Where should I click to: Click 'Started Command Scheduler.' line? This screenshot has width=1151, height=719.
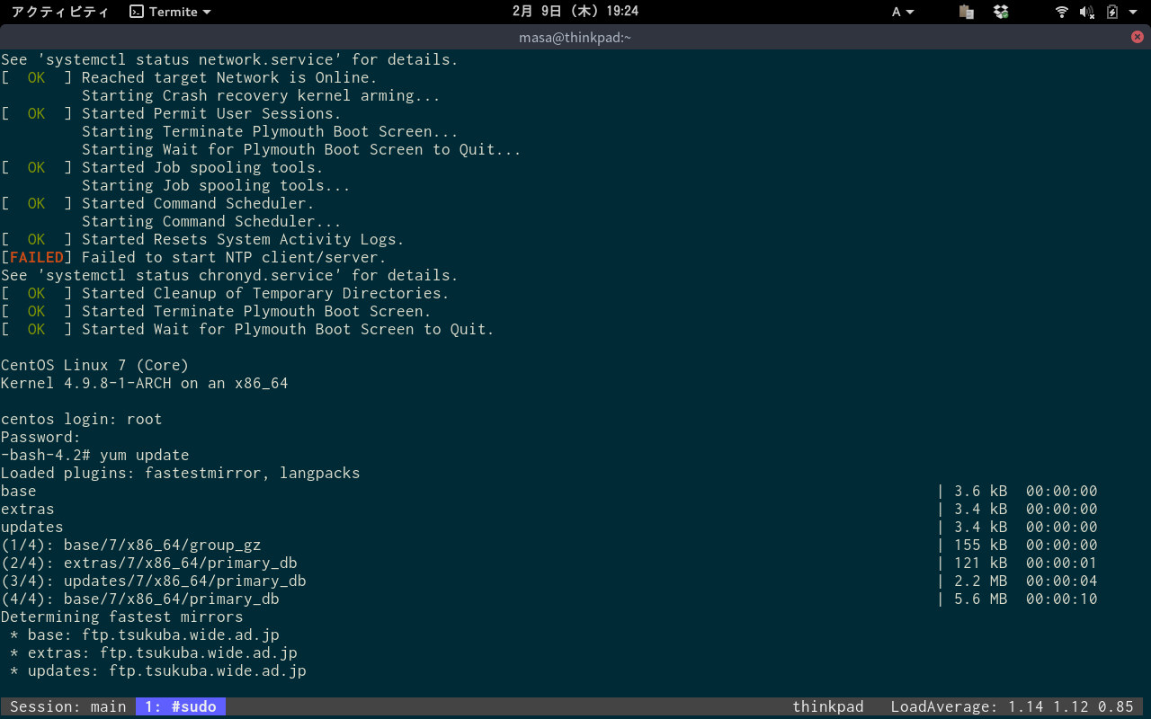click(198, 203)
